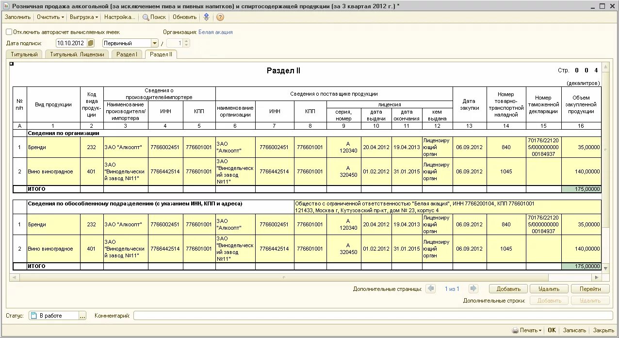The height and width of the screenshot is (338, 619).
Task: Click Бренди cell in обособленное подразделение section
Action: [x=53, y=224]
